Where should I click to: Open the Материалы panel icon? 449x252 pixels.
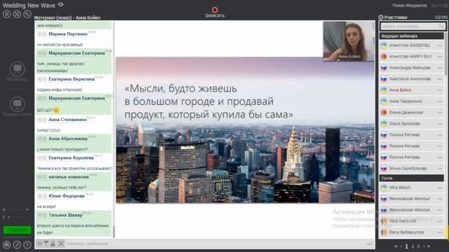click(17, 69)
